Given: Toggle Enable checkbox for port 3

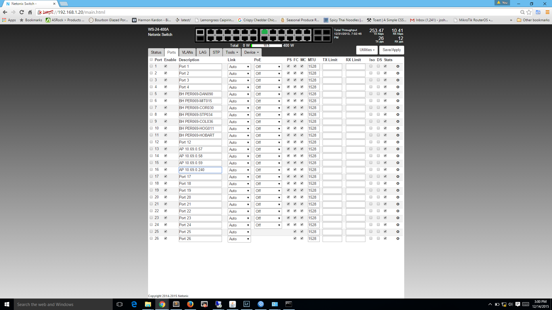Looking at the screenshot, I should pyautogui.click(x=166, y=80).
